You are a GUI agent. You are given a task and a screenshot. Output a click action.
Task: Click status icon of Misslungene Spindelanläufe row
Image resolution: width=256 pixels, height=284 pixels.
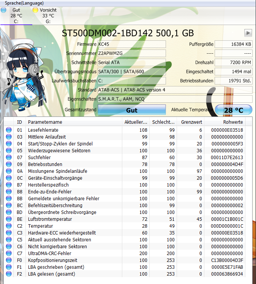(9, 171)
